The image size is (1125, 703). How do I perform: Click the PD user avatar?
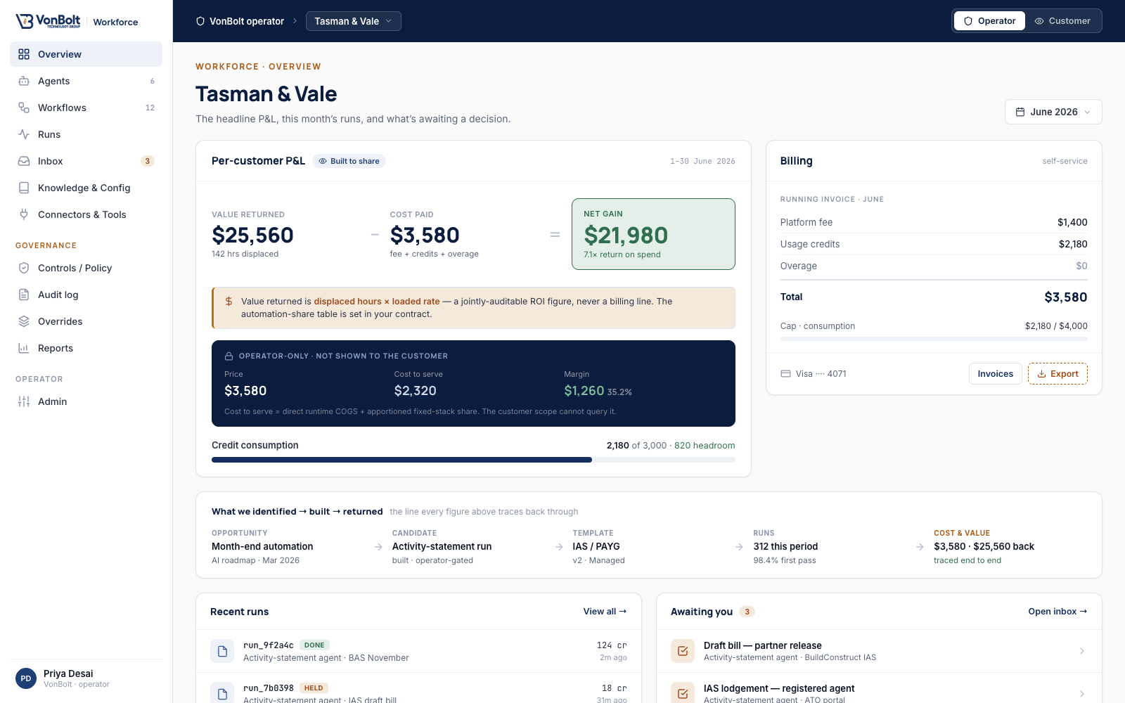pos(26,678)
